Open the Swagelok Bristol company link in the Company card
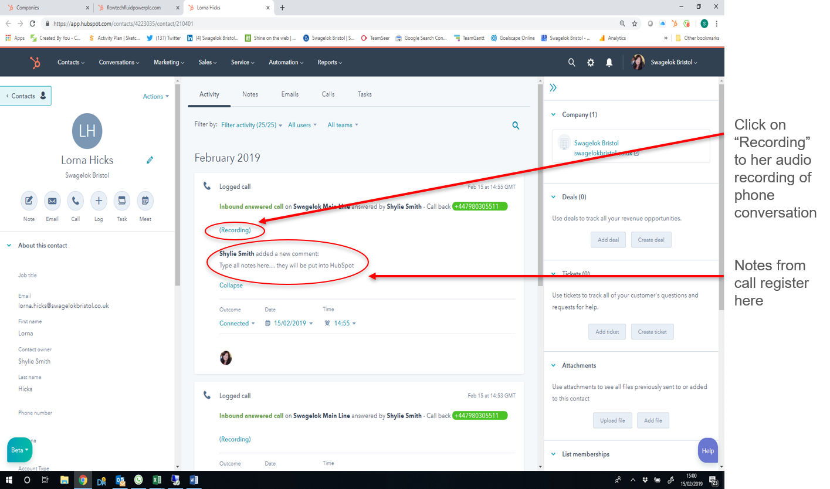This screenshot has width=830, height=489. pos(596,143)
